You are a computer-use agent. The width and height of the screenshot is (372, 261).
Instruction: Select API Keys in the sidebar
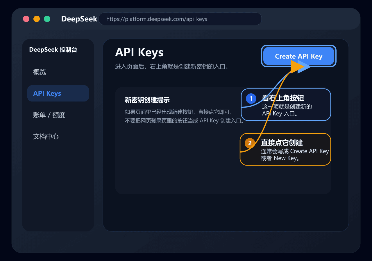pos(58,93)
